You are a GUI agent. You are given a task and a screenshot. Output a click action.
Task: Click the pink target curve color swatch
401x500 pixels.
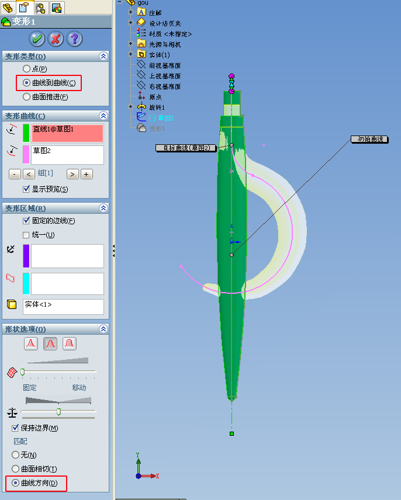point(26,155)
